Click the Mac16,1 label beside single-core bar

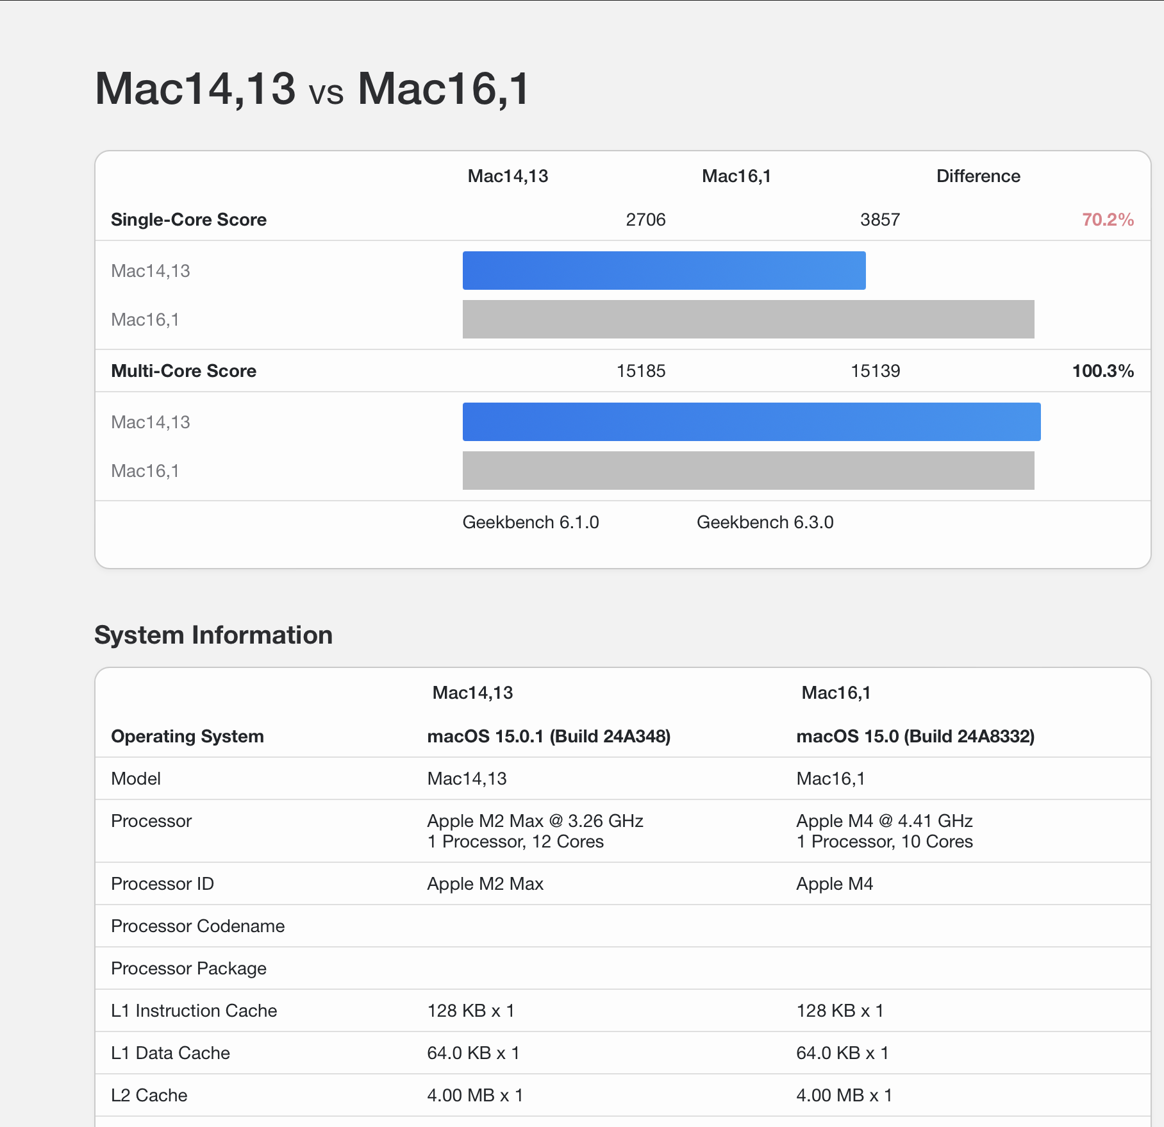pyautogui.click(x=145, y=319)
